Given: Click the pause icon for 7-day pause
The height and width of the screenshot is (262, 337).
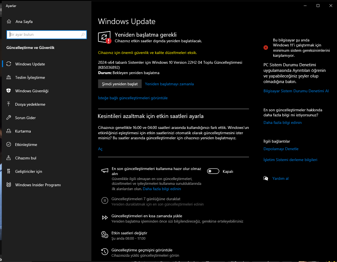Looking at the screenshot, I should coord(105,200).
